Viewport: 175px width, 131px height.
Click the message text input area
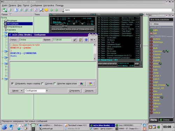(53, 70)
